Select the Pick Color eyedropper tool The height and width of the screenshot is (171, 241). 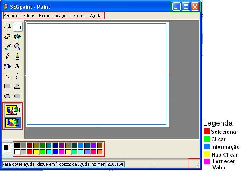pyautogui.click(x=8, y=47)
